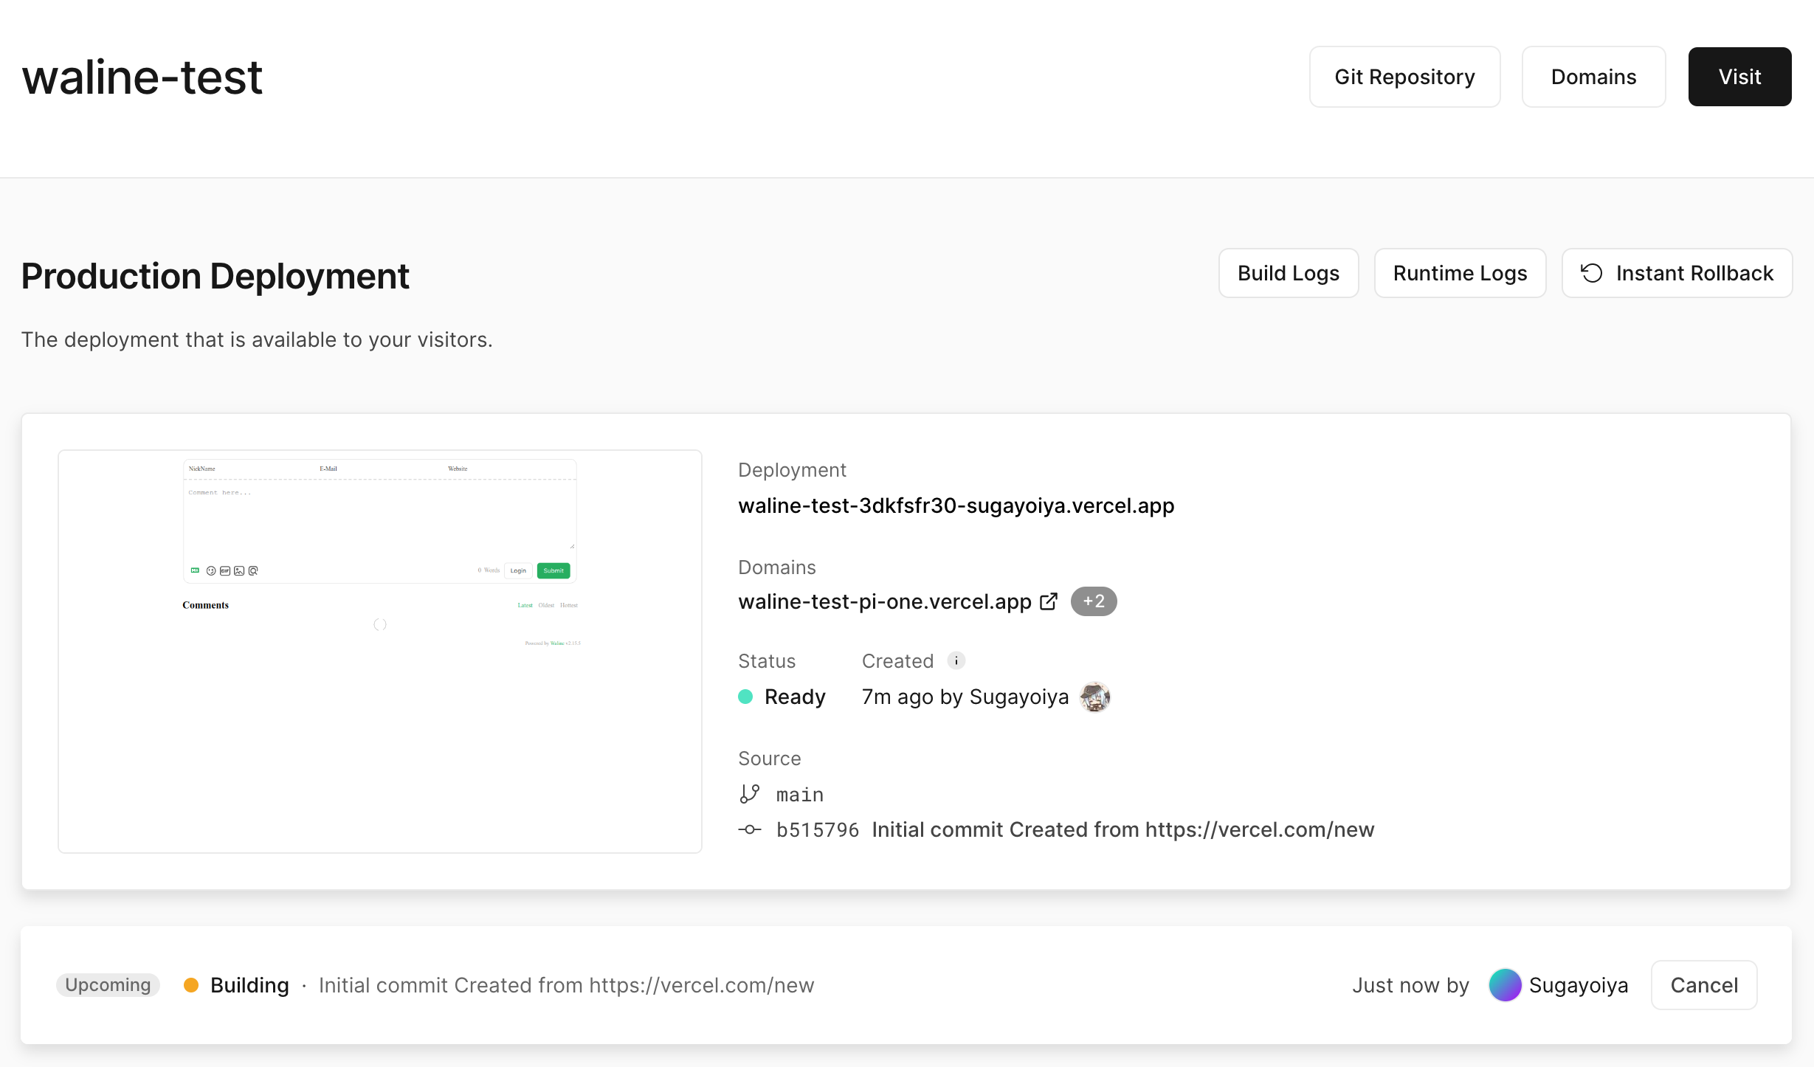The width and height of the screenshot is (1814, 1067).
Task: View the Runtime Logs
Action: point(1460,273)
